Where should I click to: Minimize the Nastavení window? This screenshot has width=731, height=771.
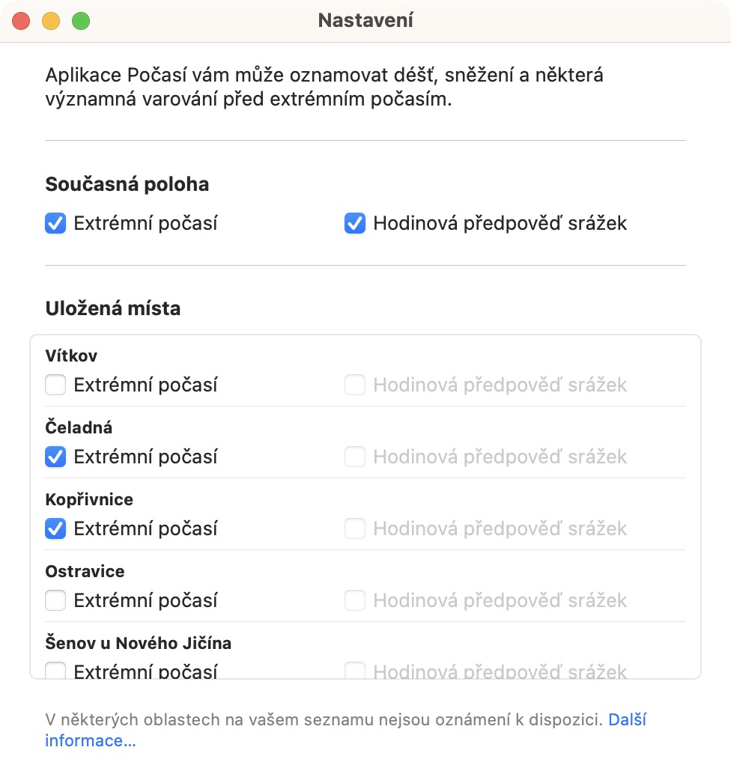(x=51, y=21)
